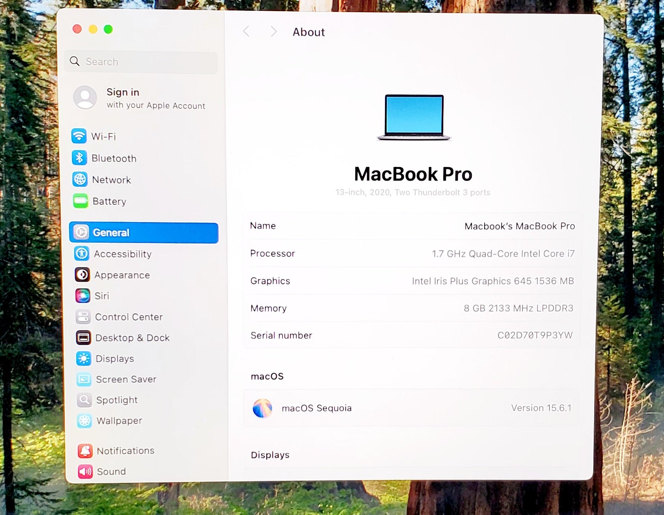664x515 pixels.
Task: Click the macOS Sequoia version row
Action: [411, 408]
